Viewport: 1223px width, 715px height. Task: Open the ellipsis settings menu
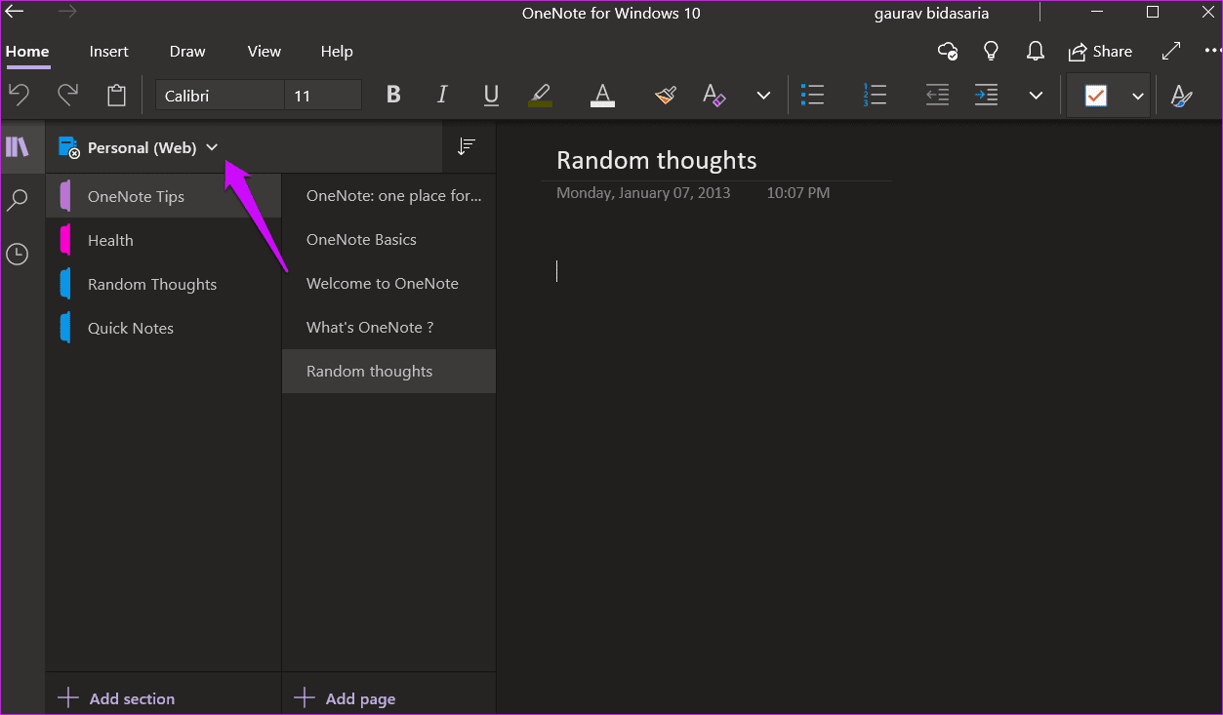[1212, 51]
